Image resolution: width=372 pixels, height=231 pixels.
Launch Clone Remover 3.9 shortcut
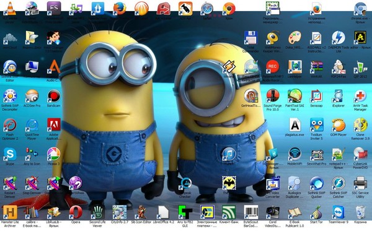(360, 125)
